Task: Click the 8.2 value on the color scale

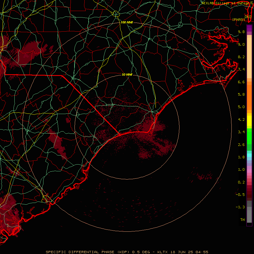Action: point(241,57)
